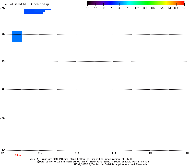
Task: Click the -111 longitude axis label
Action: [x=113, y=153]
